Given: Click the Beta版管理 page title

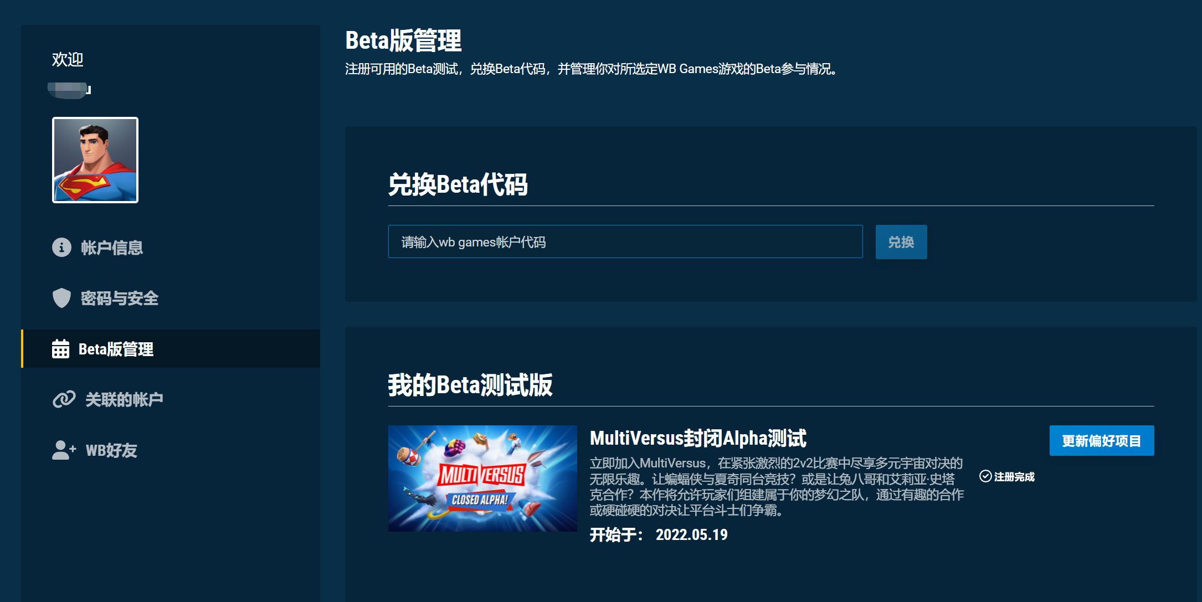Looking at the screenshot, I should pos(403,40).
